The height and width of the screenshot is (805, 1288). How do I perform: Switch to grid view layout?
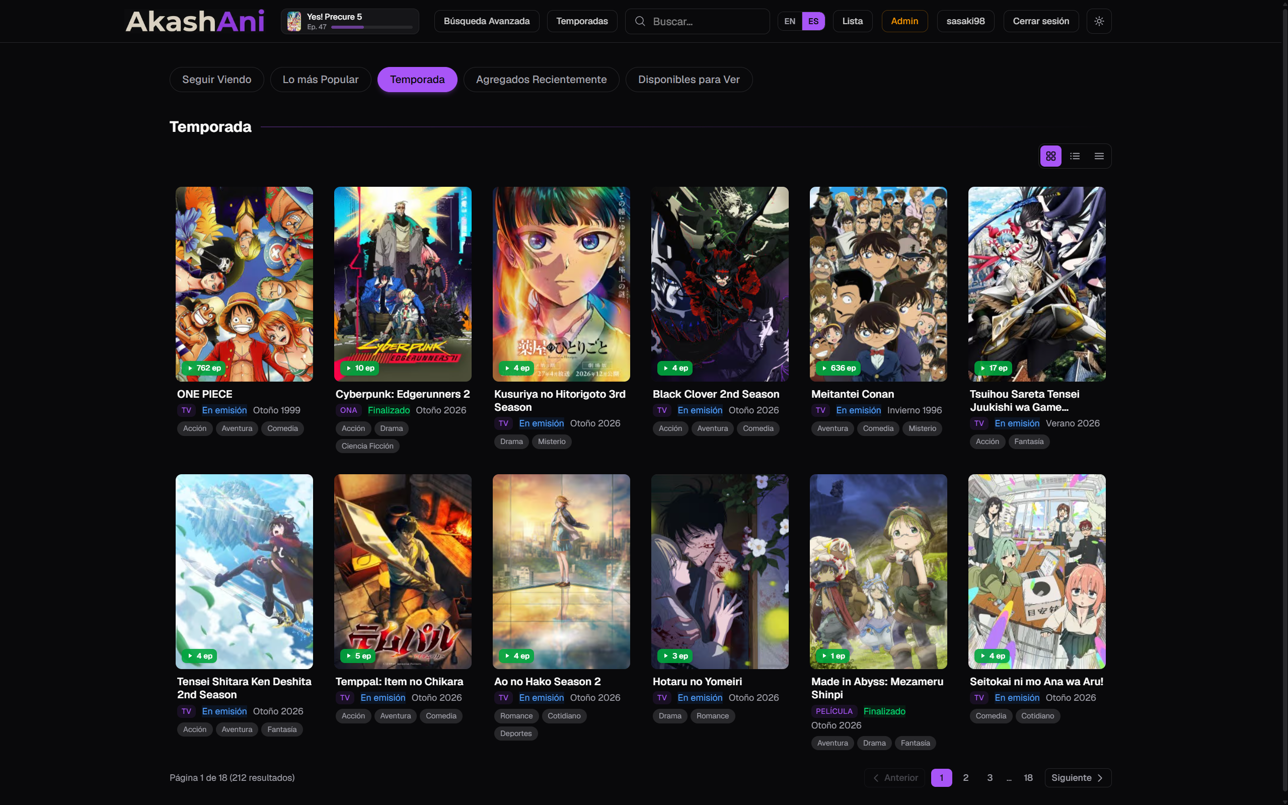pos(1050,156)
